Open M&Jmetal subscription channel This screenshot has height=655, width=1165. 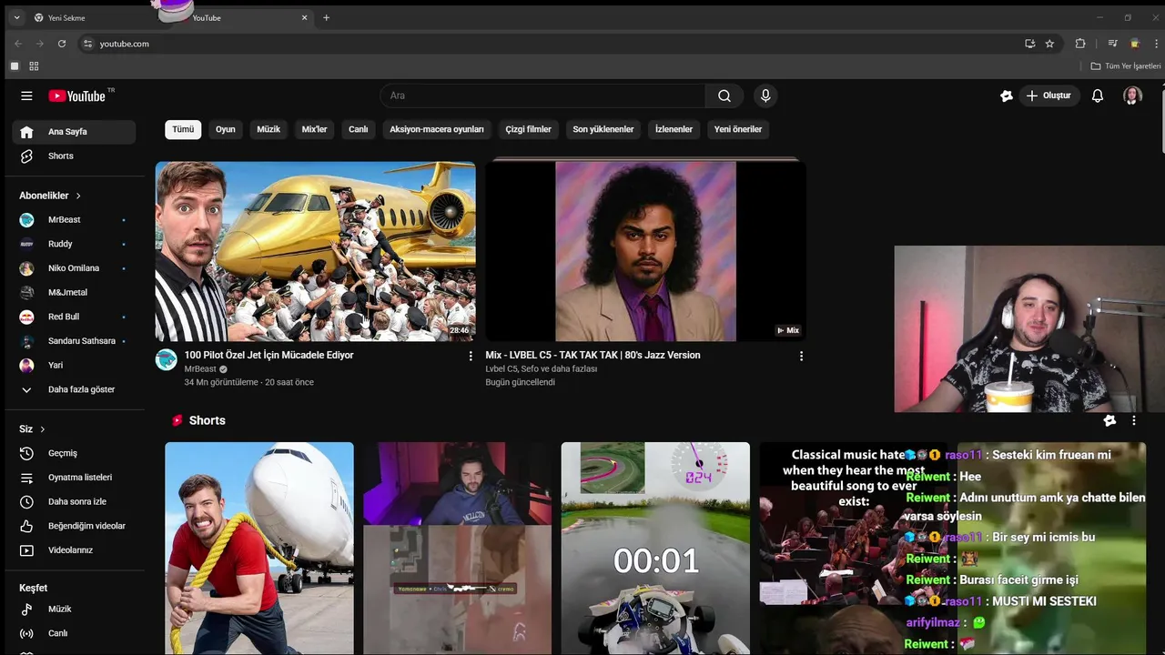click(x=74, y=292)
